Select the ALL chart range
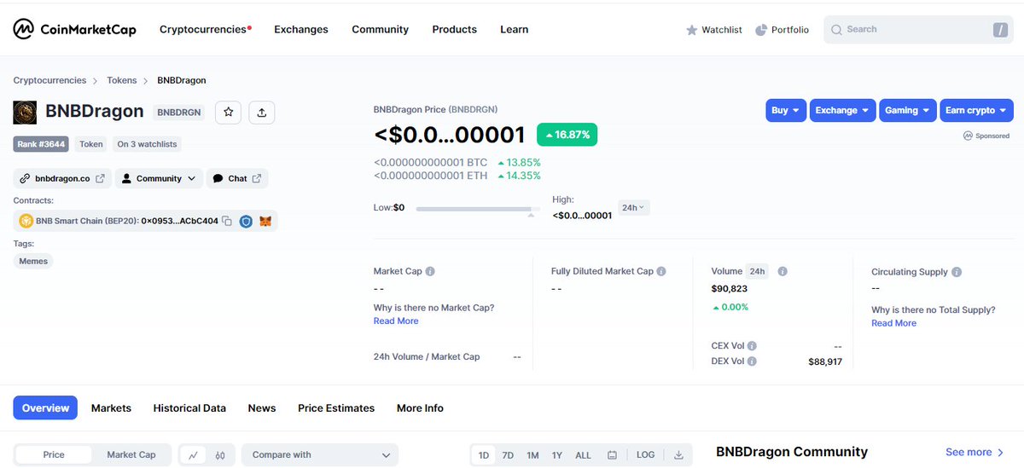Image resolution: width=1024 pixels, height=468 pixels. (x=583, y=455)
